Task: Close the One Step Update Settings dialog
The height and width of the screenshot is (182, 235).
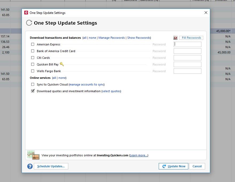Action: click(x=206, y=13)
